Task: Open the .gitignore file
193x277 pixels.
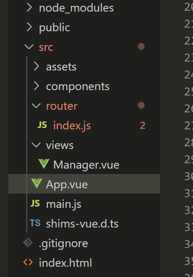Action: 63,244
